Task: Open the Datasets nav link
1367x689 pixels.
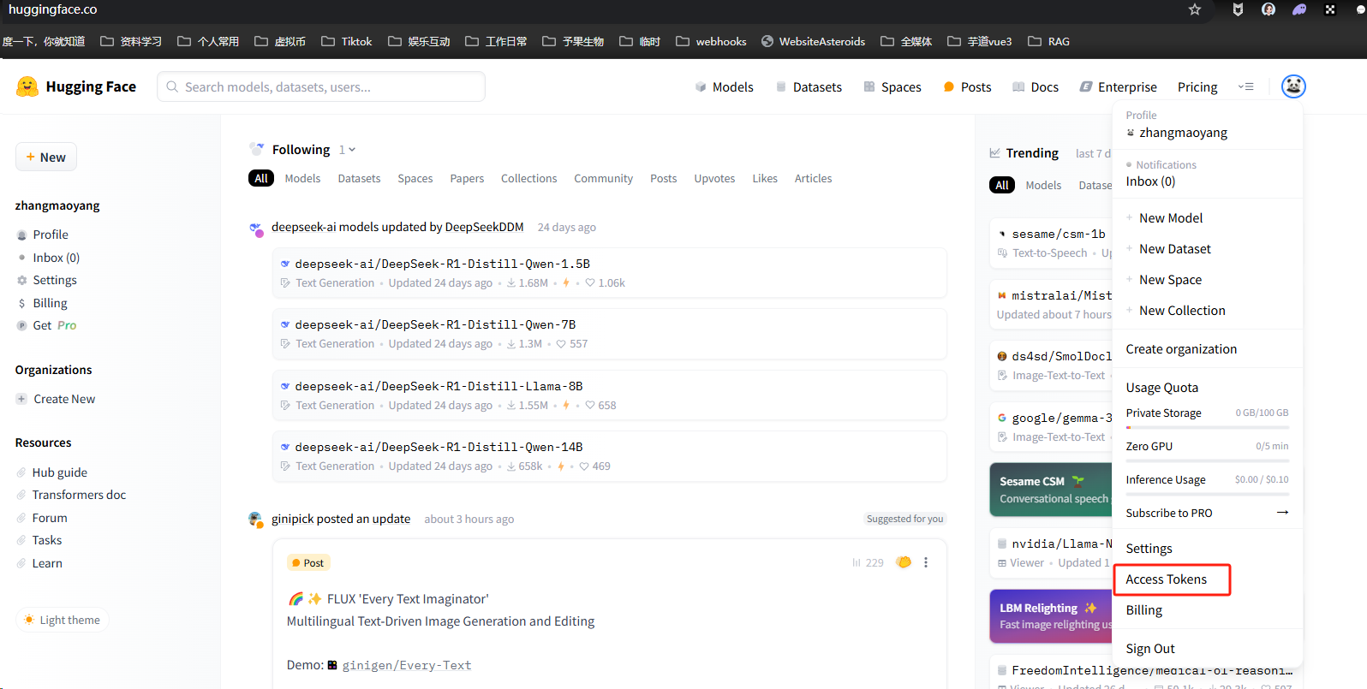Action: pos(809,86)
